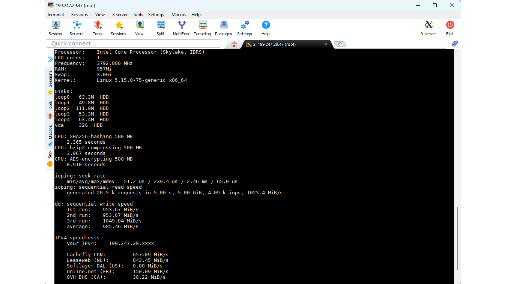Open the Packages toolbar icon
This screenshot has height=284, width=505.
(224, 28)
